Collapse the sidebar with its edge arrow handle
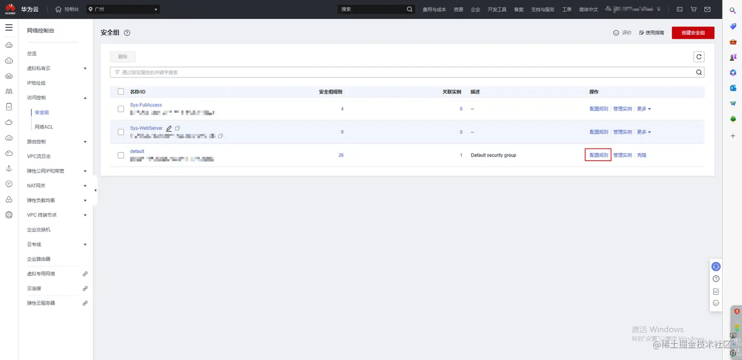 tap(95, 190)
